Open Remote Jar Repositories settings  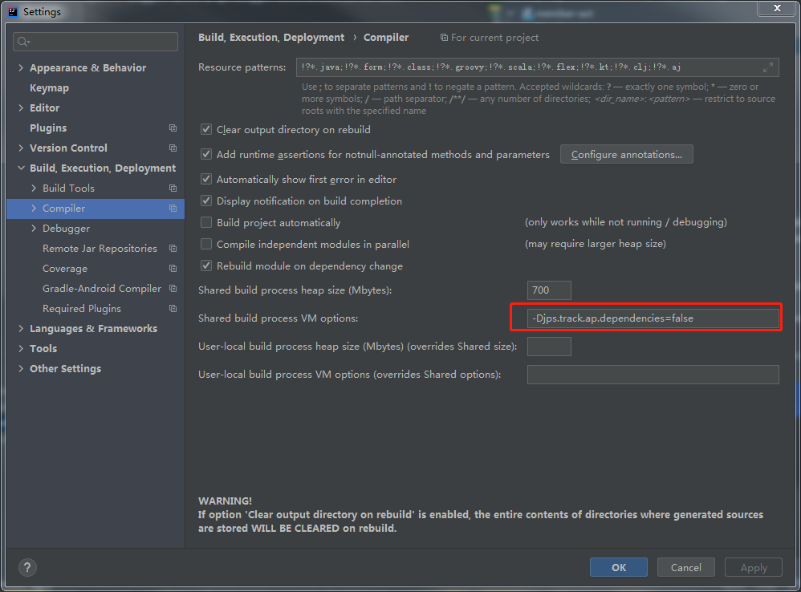100,249
